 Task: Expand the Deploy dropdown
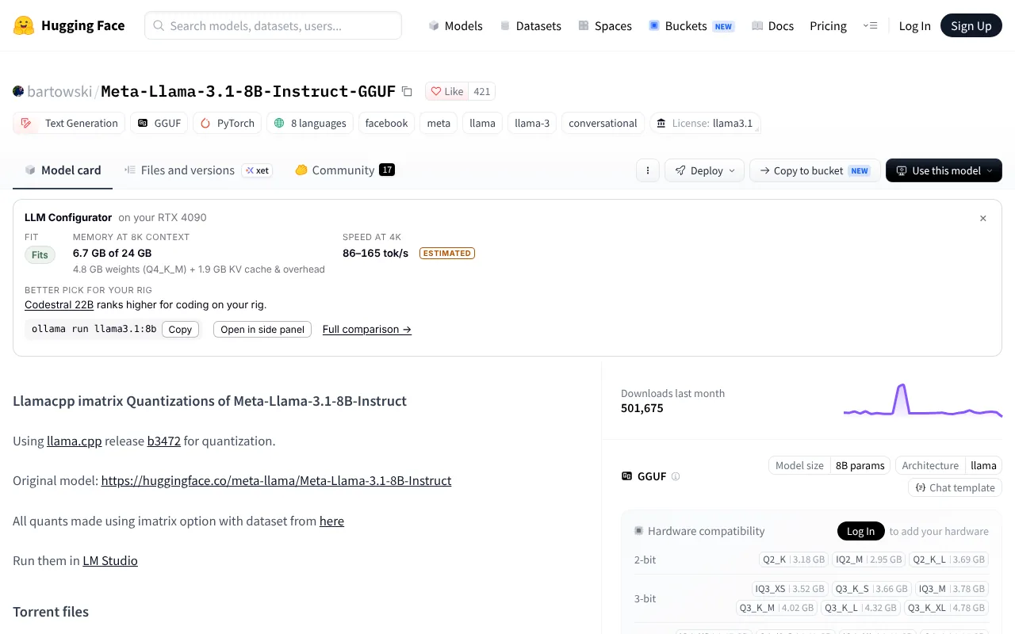pyautogui.click(x=706, y=170)
